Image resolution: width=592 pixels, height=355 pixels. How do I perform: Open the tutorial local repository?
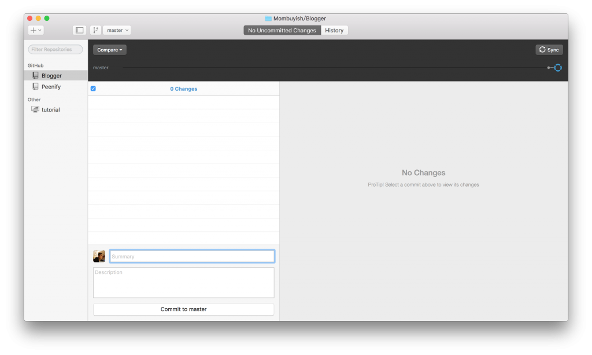(56, 109)
